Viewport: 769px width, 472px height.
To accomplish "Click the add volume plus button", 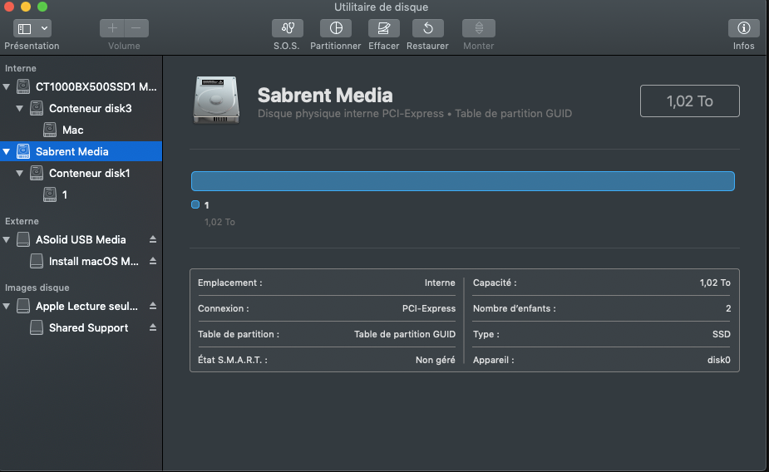I will (x=113, y=28).
